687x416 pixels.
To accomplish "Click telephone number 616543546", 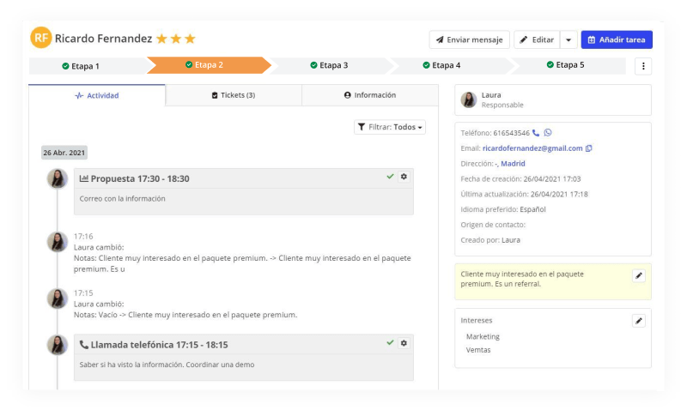I will pyautogui.click(x=511, y=133).
